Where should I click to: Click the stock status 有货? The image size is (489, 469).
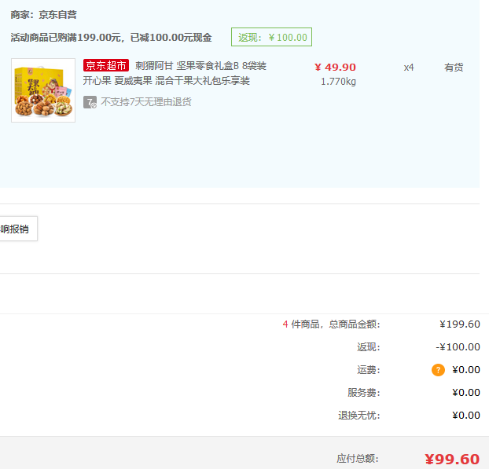pyautogui.click(x=454, y=68)
